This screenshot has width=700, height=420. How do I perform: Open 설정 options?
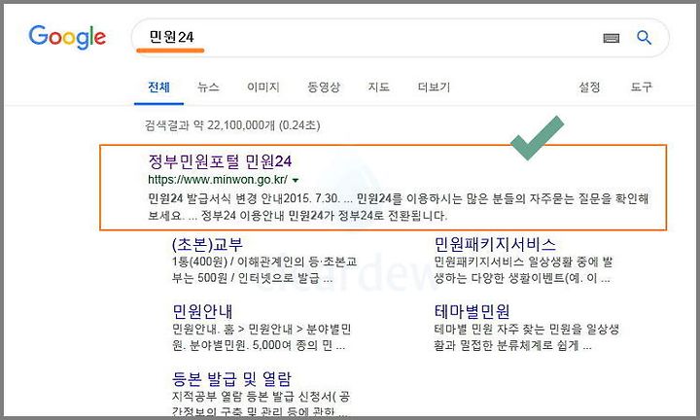coord(589,87)
